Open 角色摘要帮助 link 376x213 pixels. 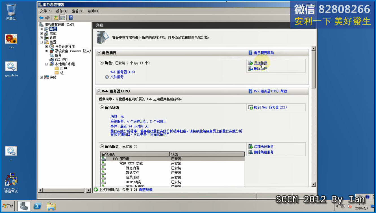click(x=264, y=53)
